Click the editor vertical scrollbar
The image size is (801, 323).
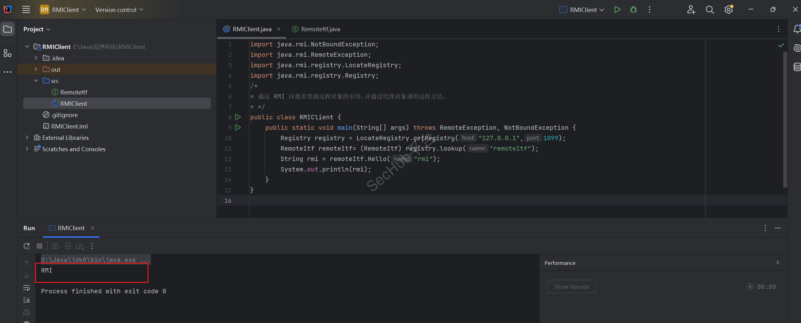coord(785,120)
